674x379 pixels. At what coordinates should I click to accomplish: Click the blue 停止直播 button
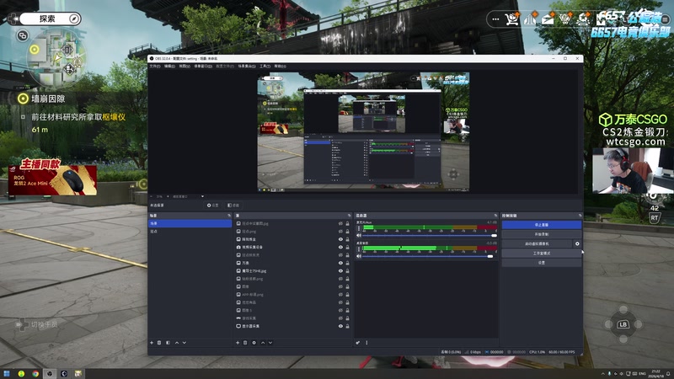tap(542, 225)
